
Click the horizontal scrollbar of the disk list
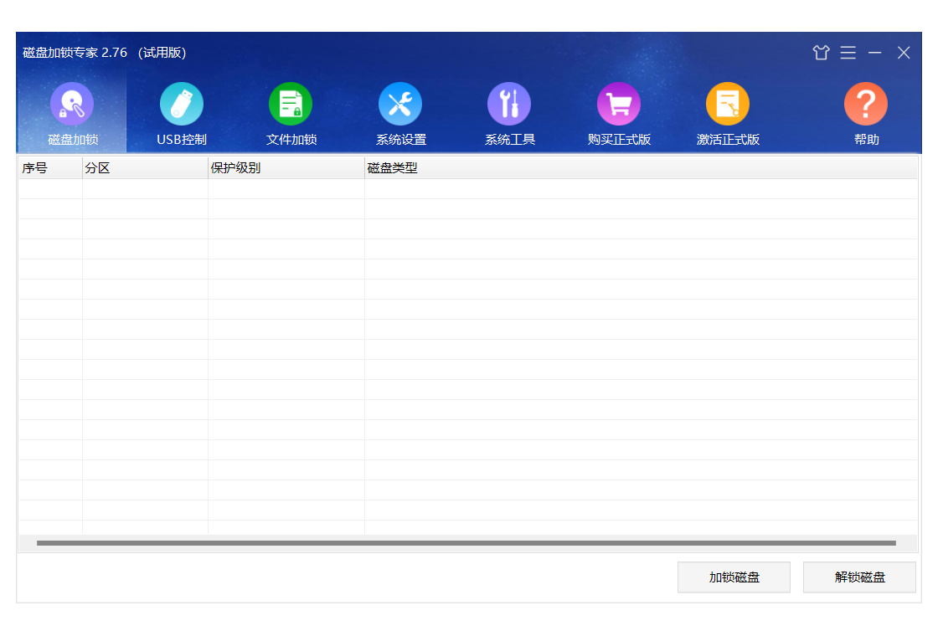pos(466,543)
